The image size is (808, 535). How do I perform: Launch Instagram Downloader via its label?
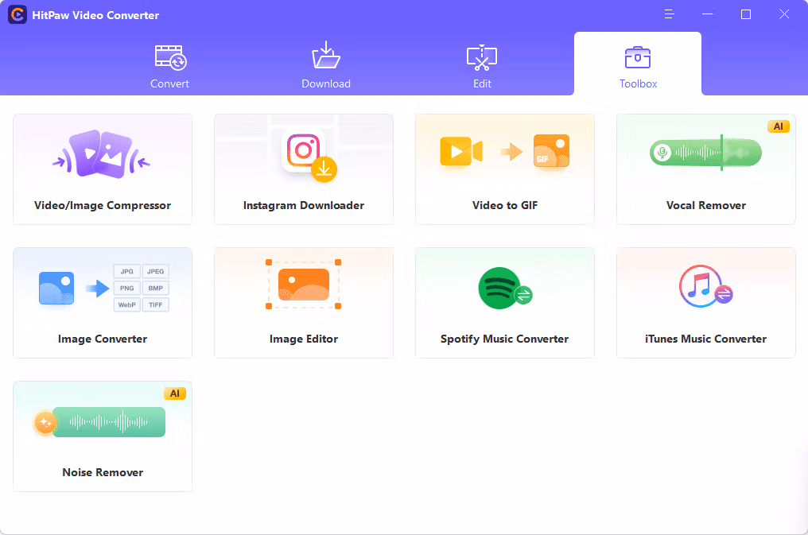click(304, 205)
